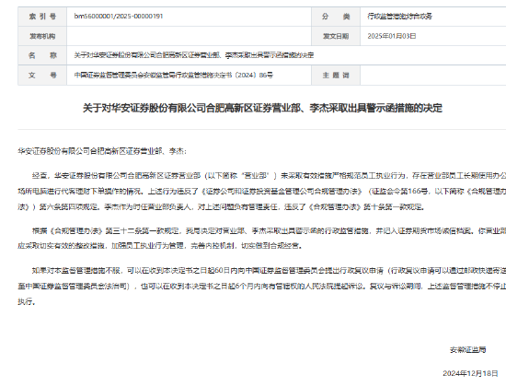
Task: Click the closing date 2024年12月18日
Action: pos(470,373)
